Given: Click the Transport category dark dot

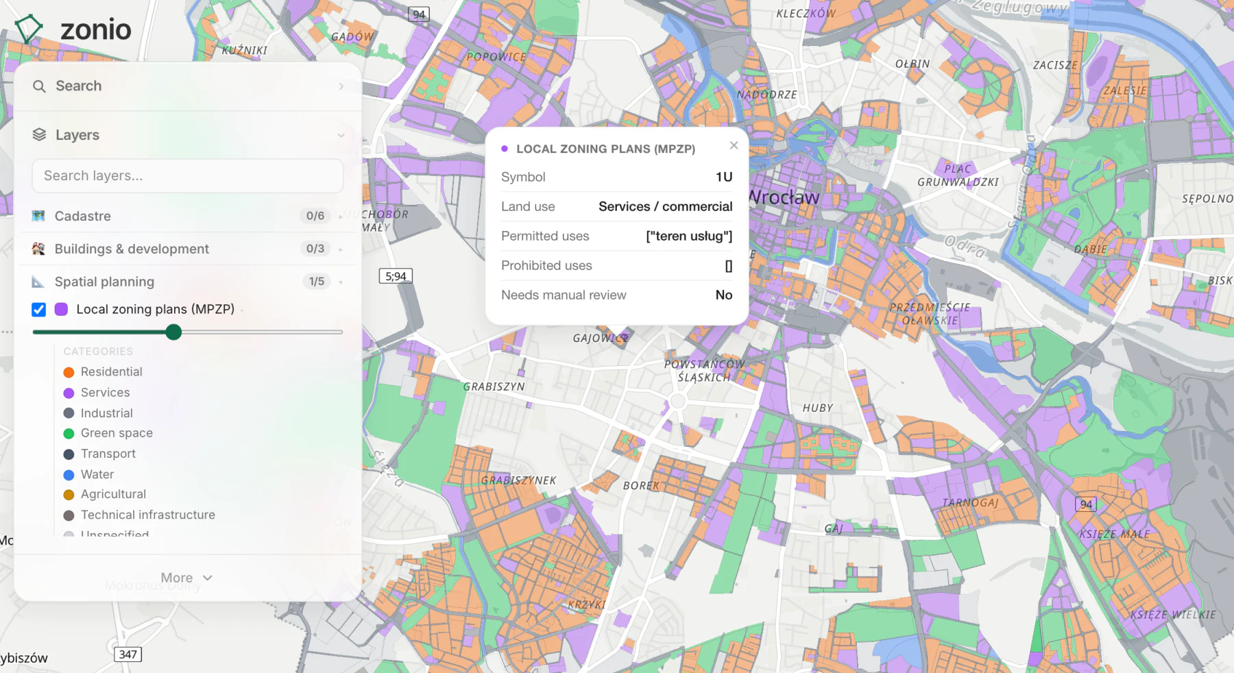Looking at the screenshot, I should (69, 454).
